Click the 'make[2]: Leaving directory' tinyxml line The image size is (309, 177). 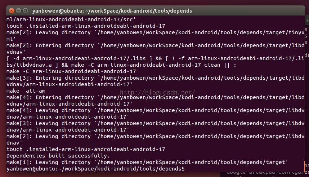point(156,32)
